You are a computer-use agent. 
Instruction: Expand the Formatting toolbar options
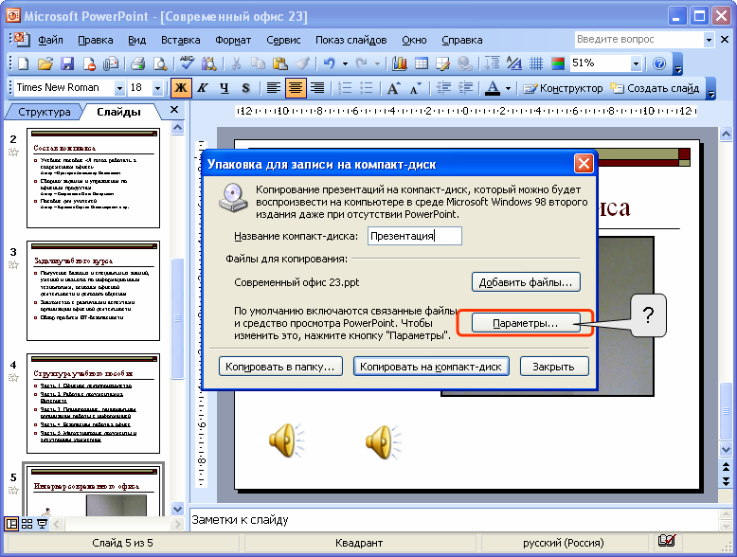click(x=711, y=88)
